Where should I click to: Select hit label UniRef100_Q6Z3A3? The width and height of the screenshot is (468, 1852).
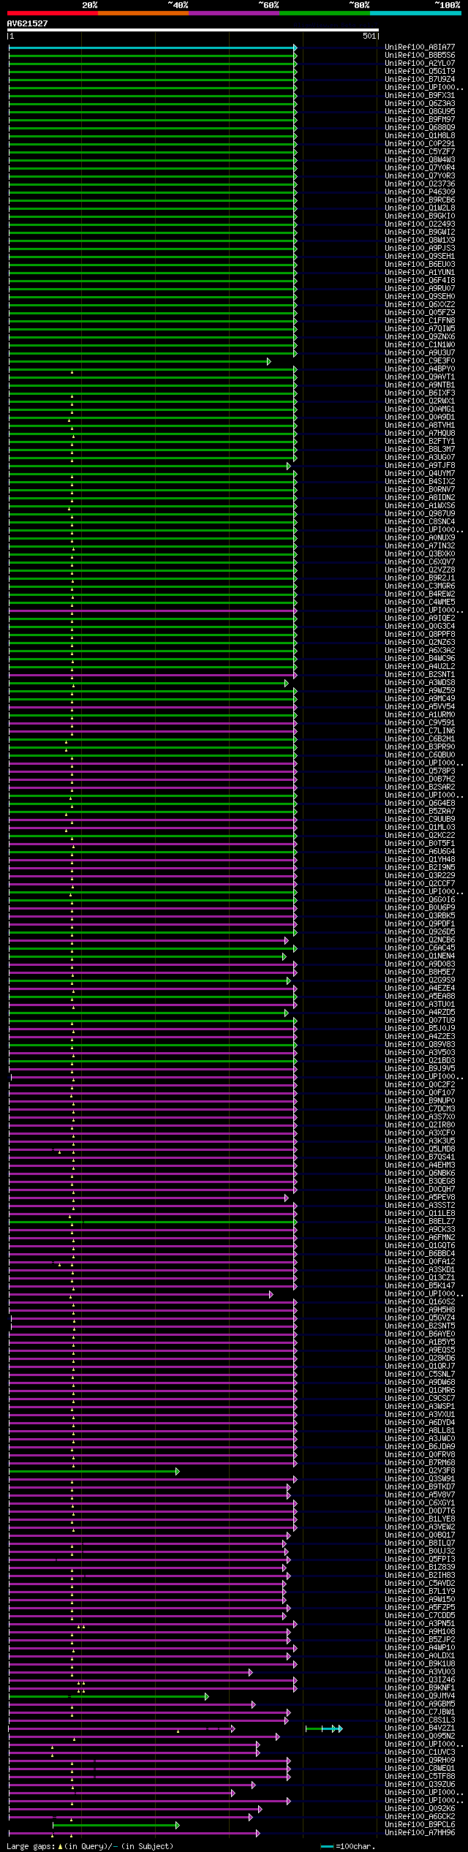pyautogui.click(x=420, y=104)
